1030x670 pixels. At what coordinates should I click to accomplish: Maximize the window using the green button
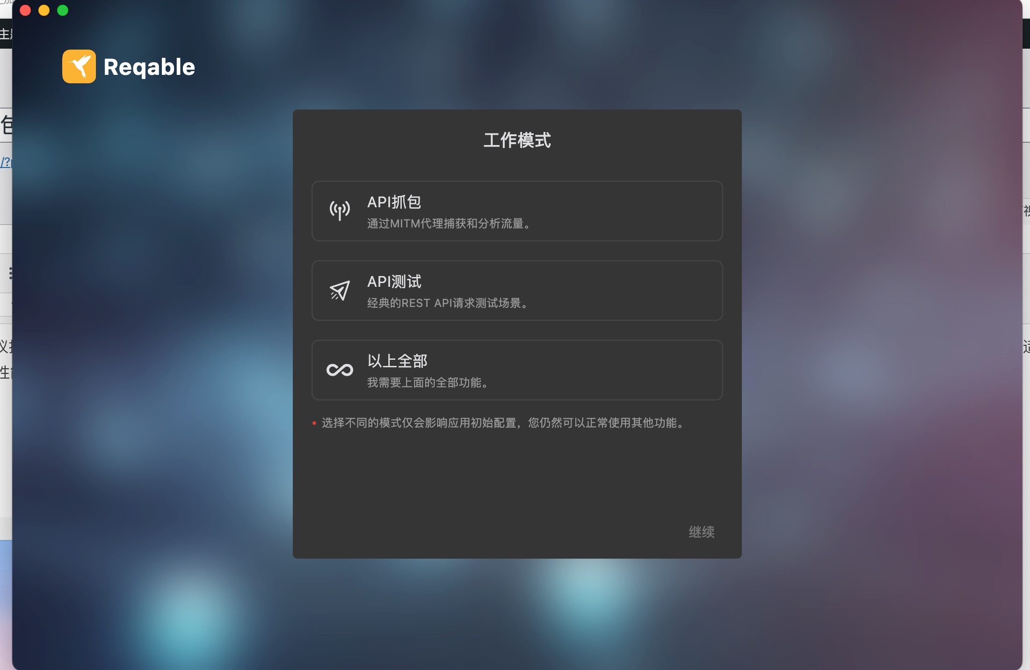point(63,10)
